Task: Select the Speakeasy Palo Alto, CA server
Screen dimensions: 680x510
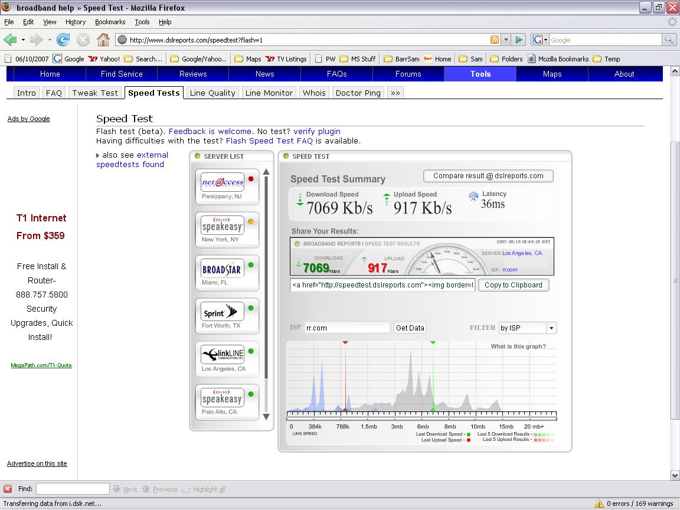Action: click(227, 402)
